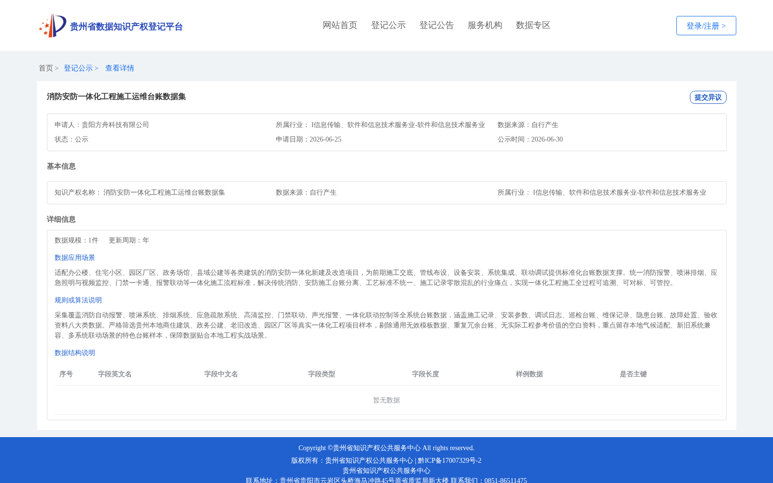The image size is (773, 483).
Task: Select the page title 消防安防一体化工程施工运维台账数据集
Action: [x=116, y=97]
